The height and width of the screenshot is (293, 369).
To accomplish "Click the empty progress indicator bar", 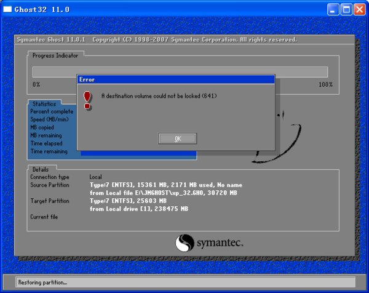I will 180,72.
